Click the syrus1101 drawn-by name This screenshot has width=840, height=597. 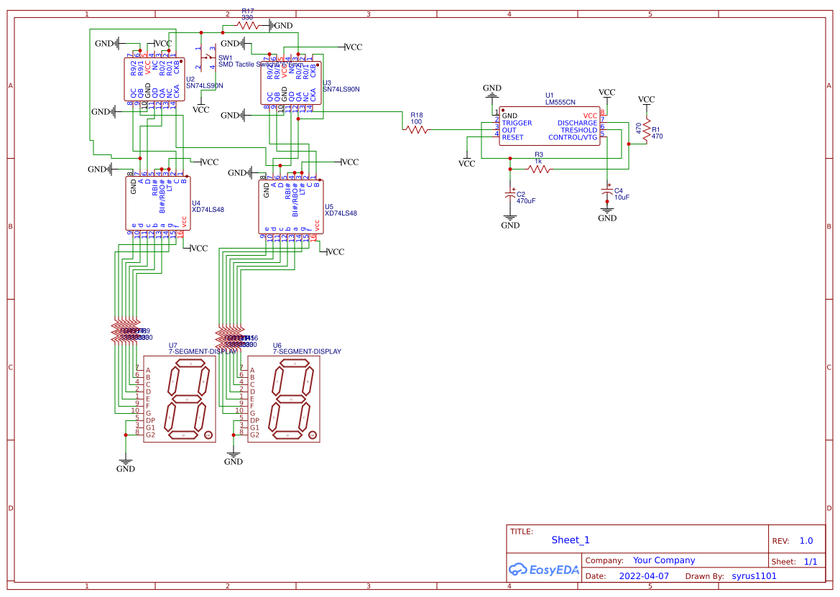tap(754, 576)
